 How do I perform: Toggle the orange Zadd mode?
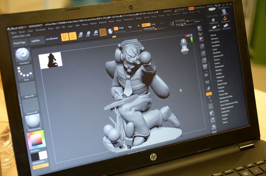146,25
